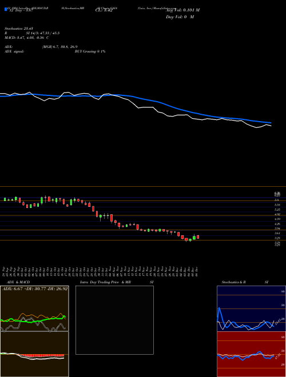Click the 3.94 price axis label
286x377 pixels.
(x=277, y=228)
